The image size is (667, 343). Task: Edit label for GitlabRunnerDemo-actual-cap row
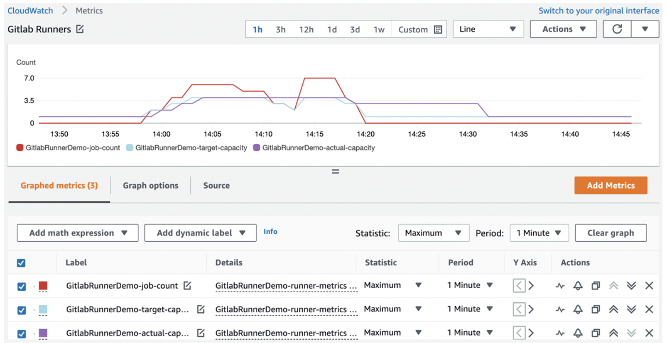pos(201,333)
